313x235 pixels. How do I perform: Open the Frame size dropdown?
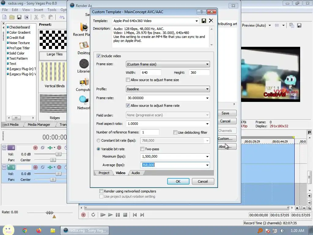click(x=208, y=64)
